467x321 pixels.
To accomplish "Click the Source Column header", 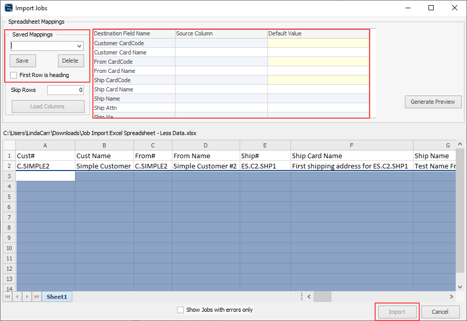I will tap(221, 33).
